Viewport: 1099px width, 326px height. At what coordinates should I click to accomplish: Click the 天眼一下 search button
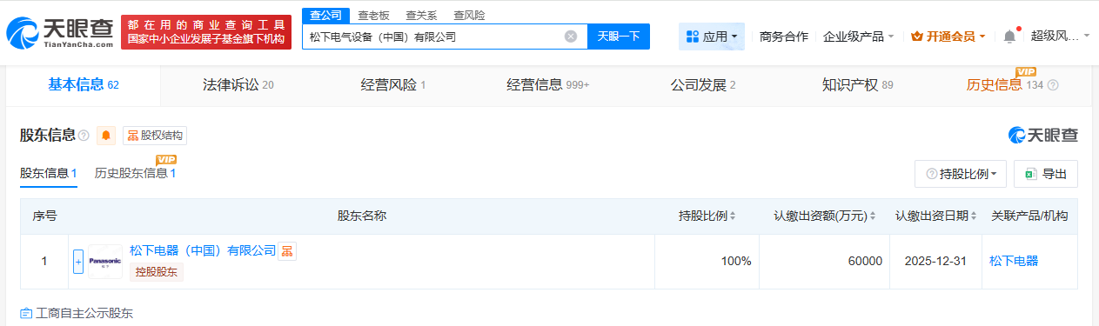619,37
